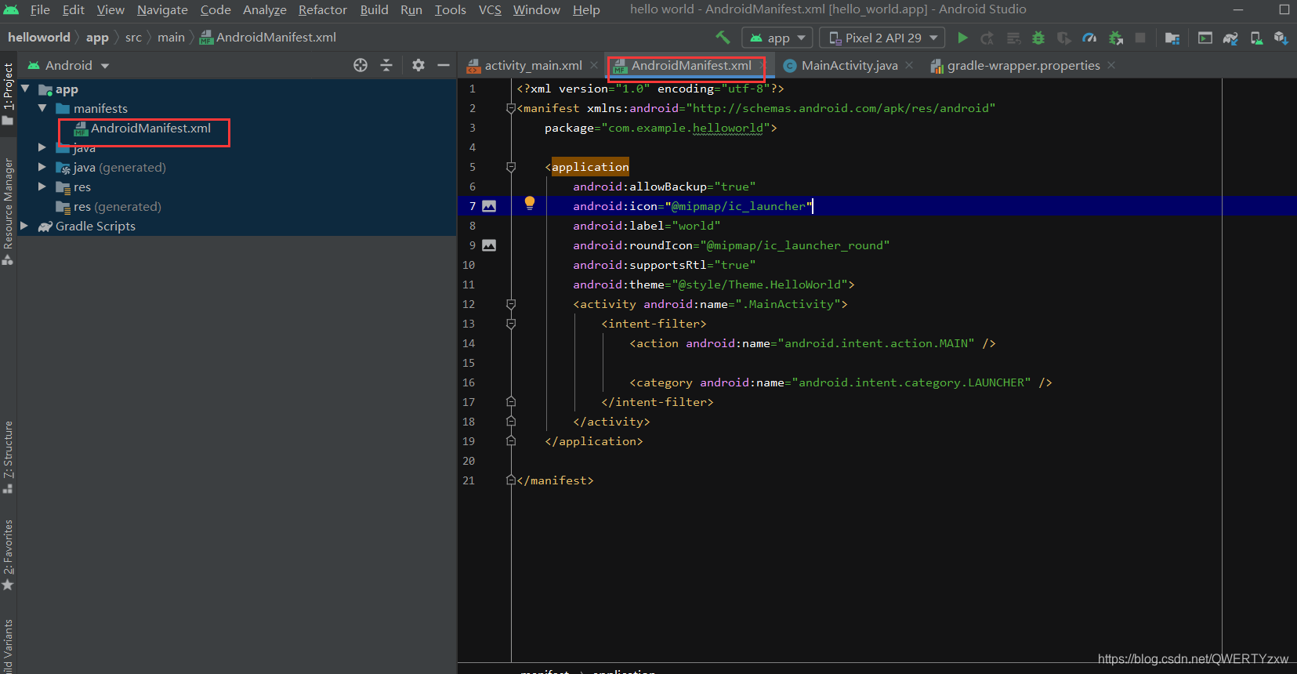Debug the app with green bug icon
Screen dimensions: 1297x674
pos(1038,38)
